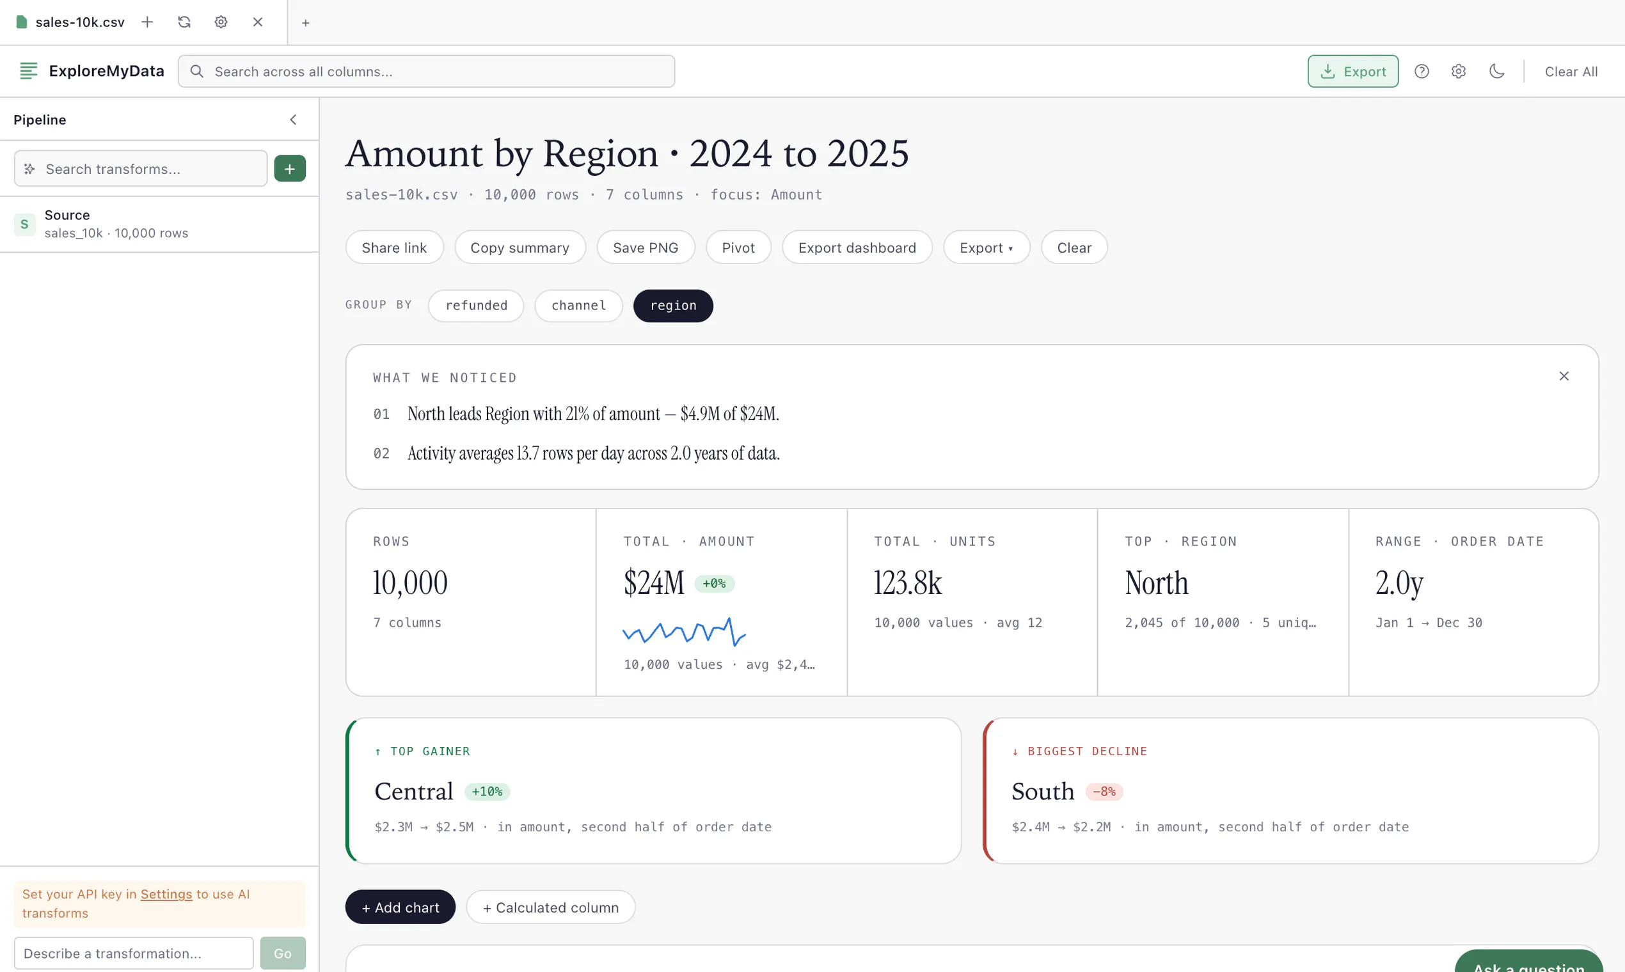
Task: Click Export dashboard
Action: [x=857, y=247]
